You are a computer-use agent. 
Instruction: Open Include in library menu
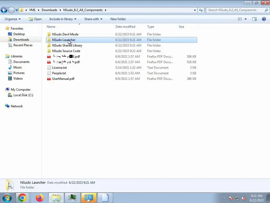pos(63,19)
